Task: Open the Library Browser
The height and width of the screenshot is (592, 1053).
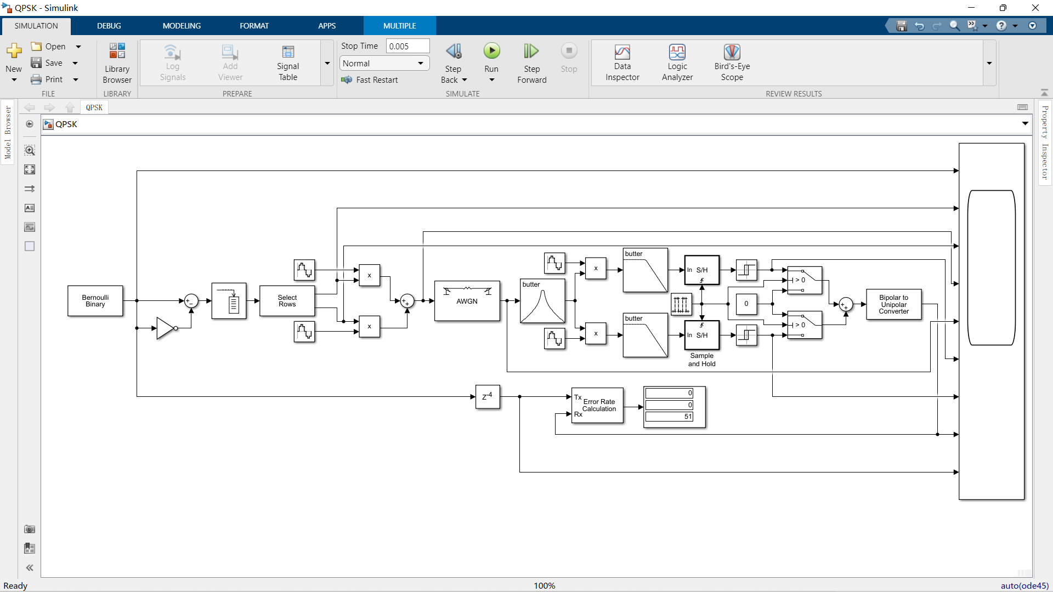Action: pyautogui.click(x=117, y=62)
